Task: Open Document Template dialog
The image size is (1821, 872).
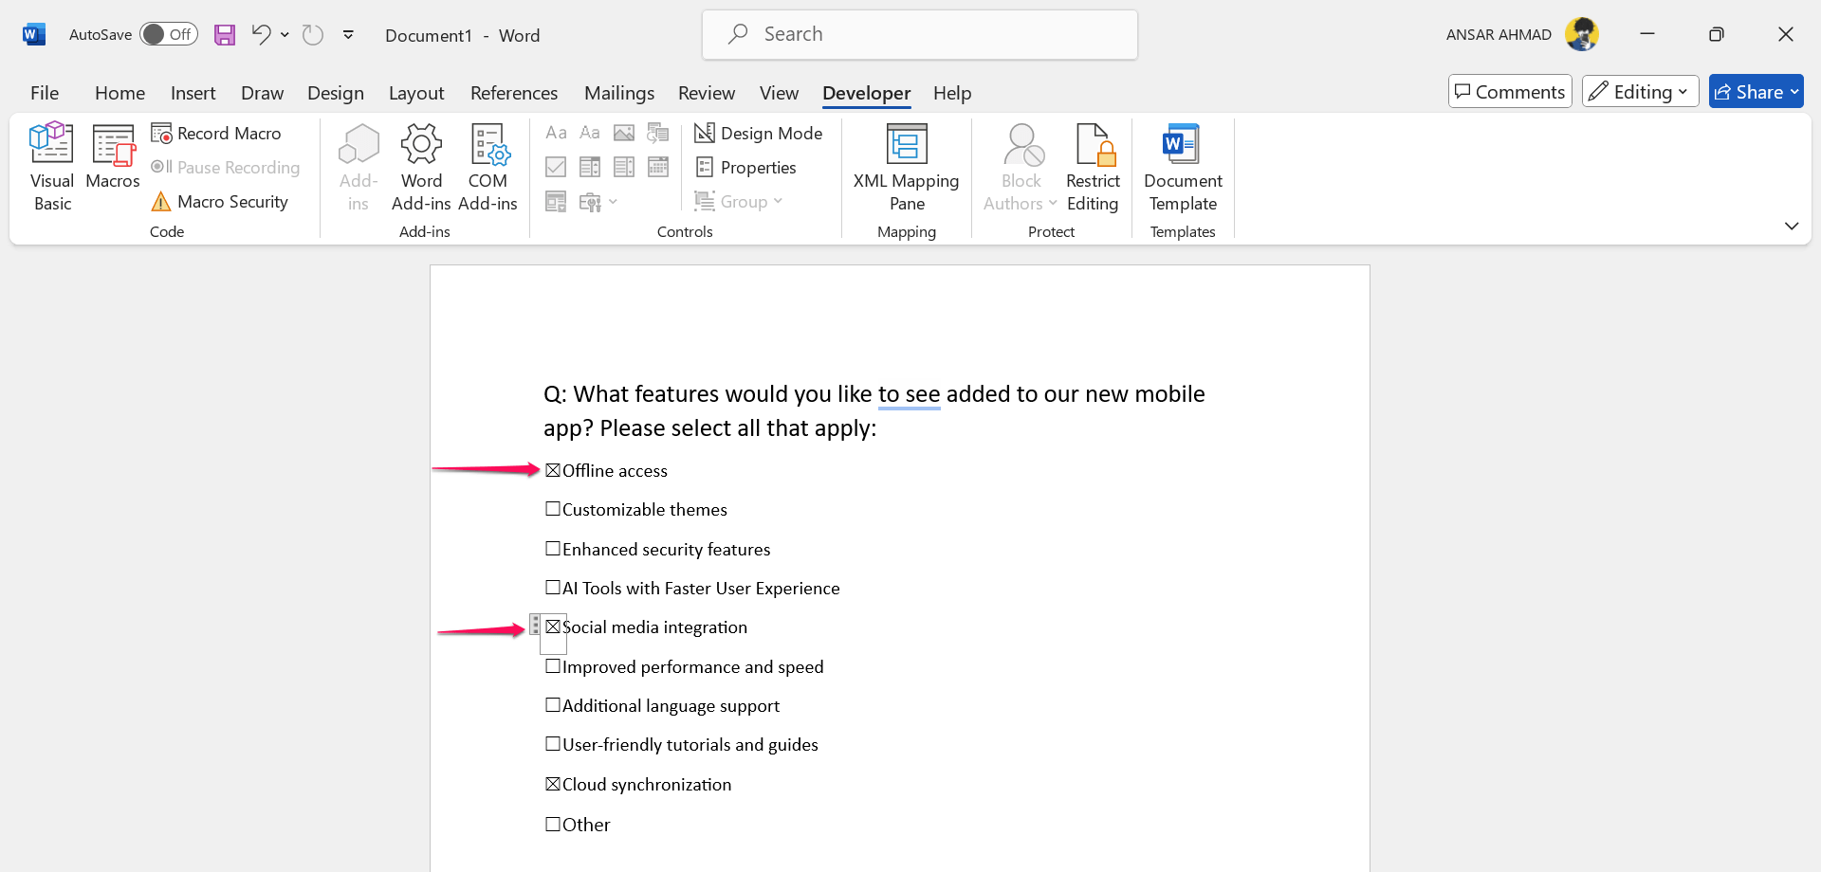Action: (1183, 167)
